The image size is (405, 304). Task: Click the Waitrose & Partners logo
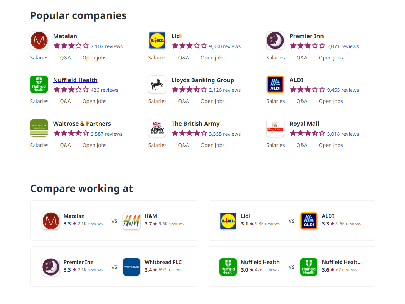click(x=39, y=128)
